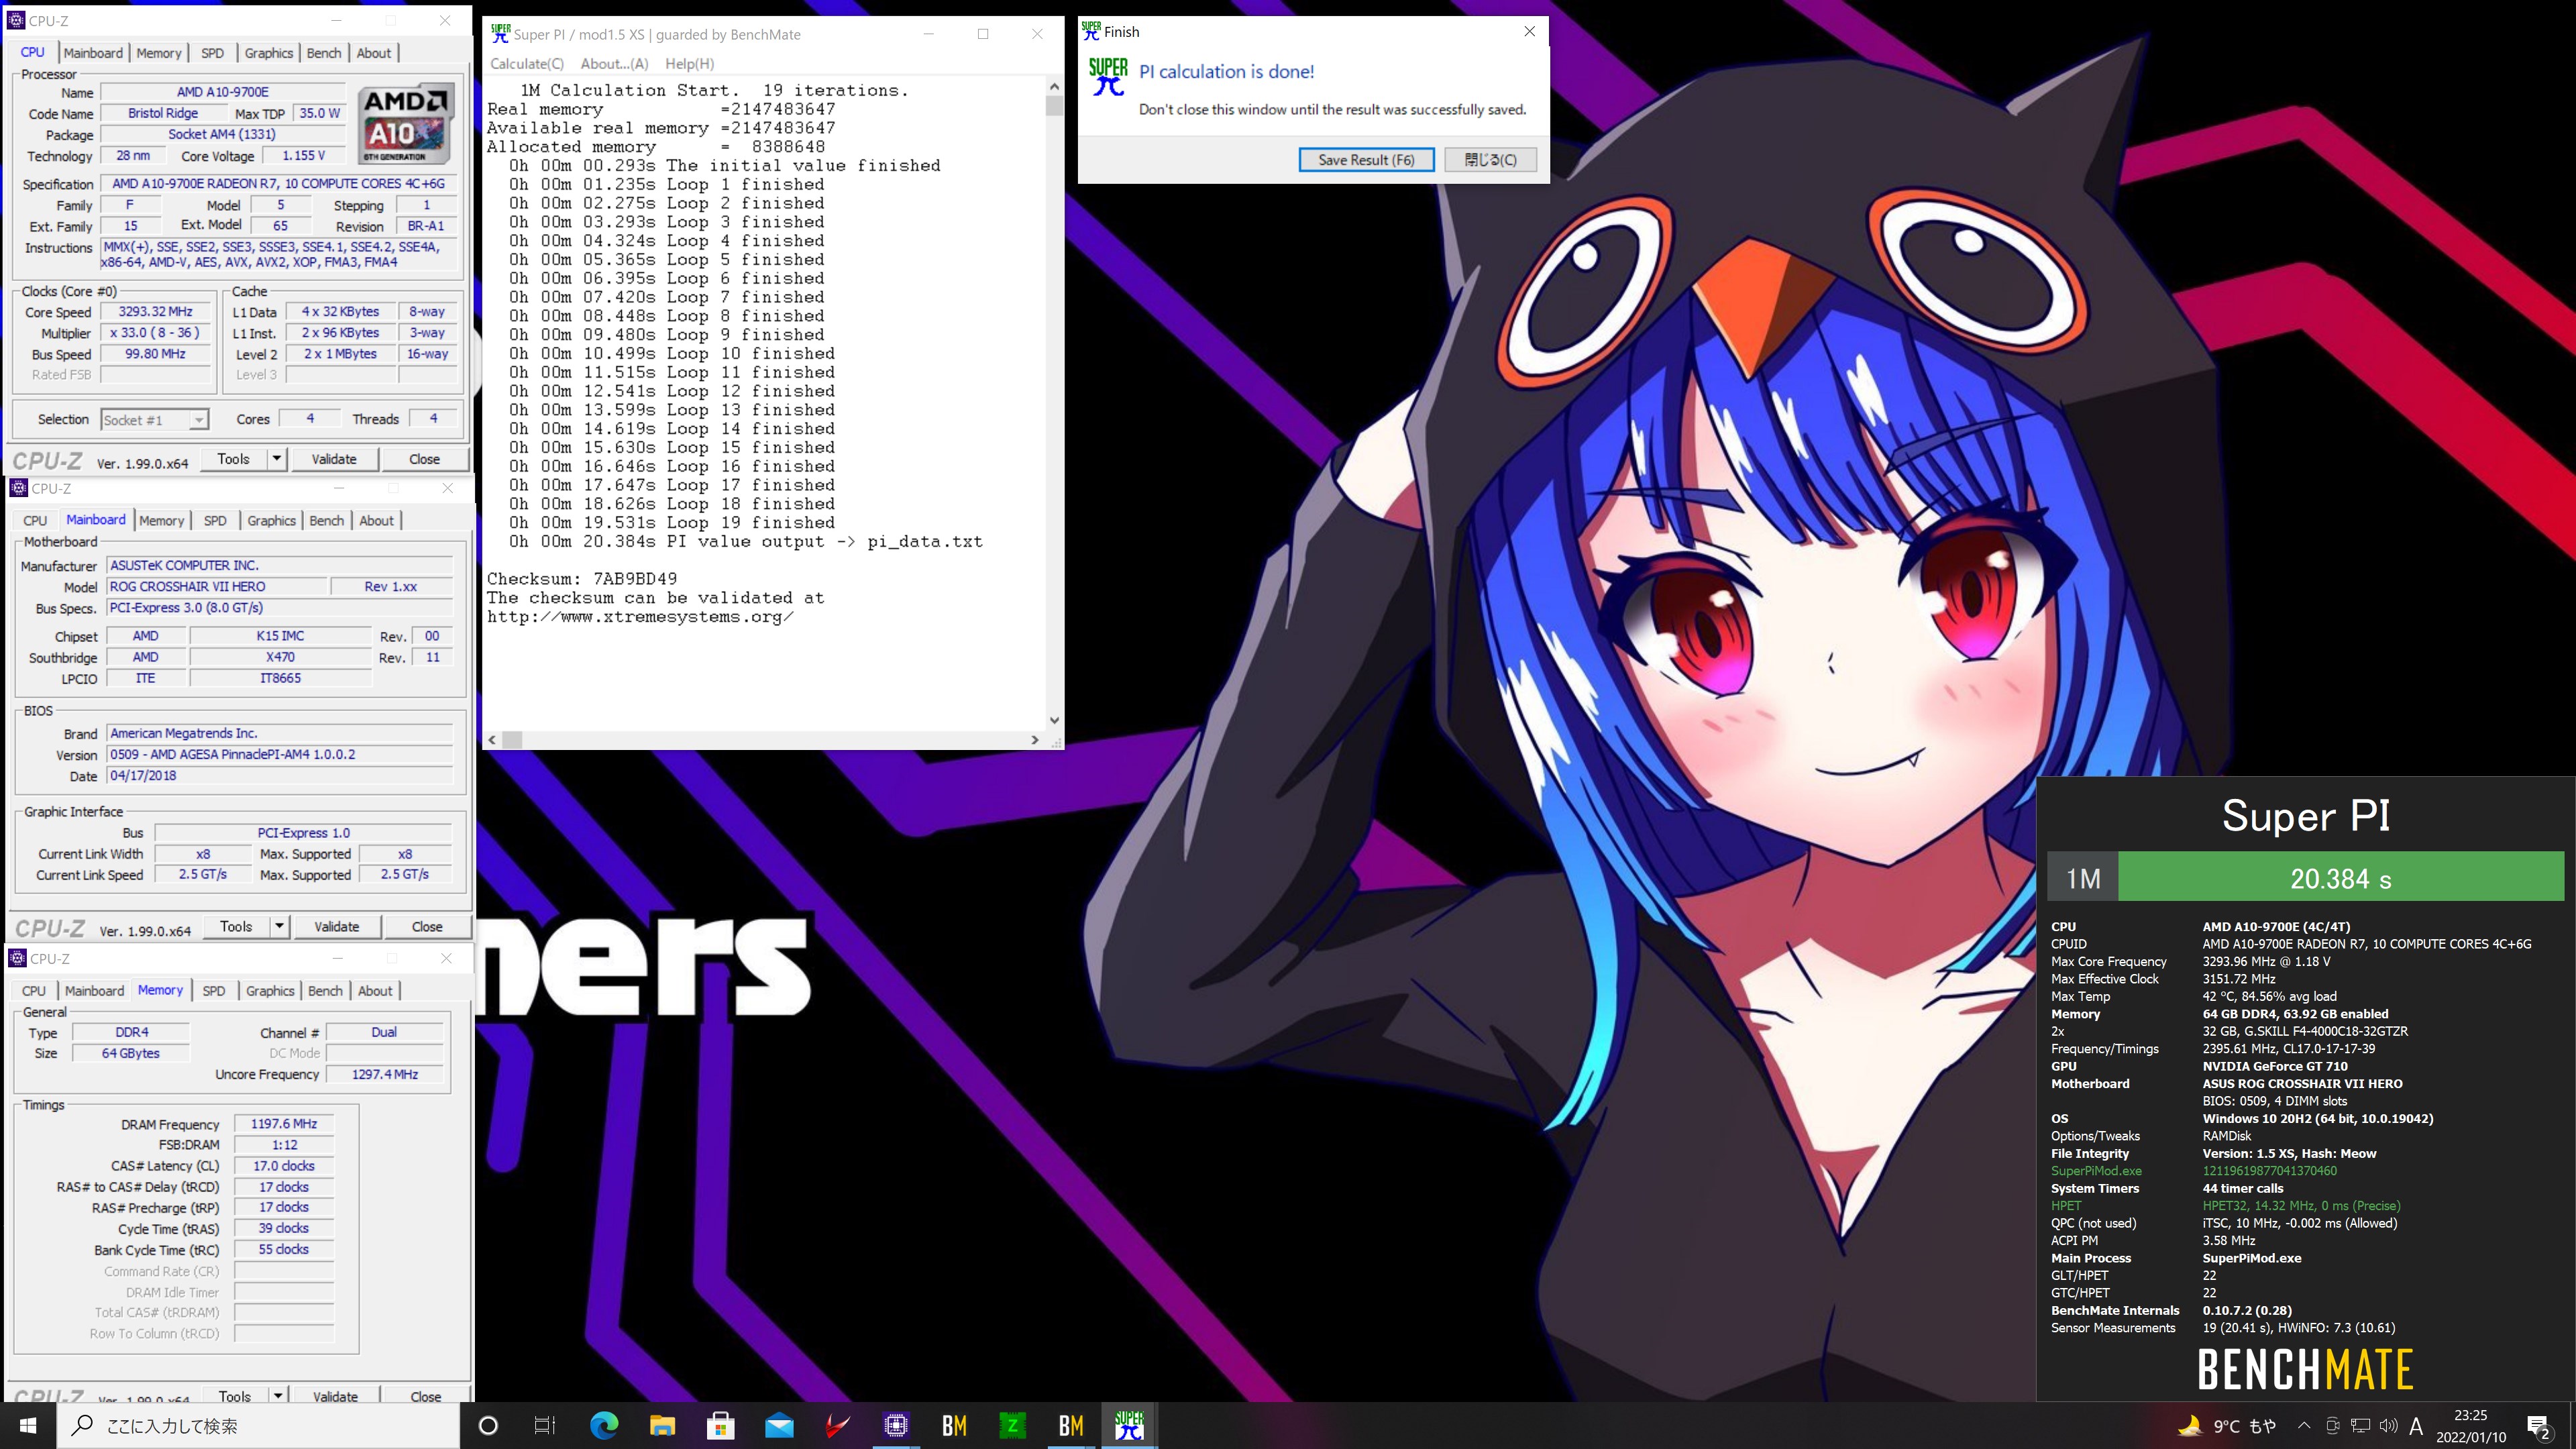This screenshot has width=2576, height=1449.
Task: Click the AMD A10 processor logo
Action: click(x=407, y=123)
